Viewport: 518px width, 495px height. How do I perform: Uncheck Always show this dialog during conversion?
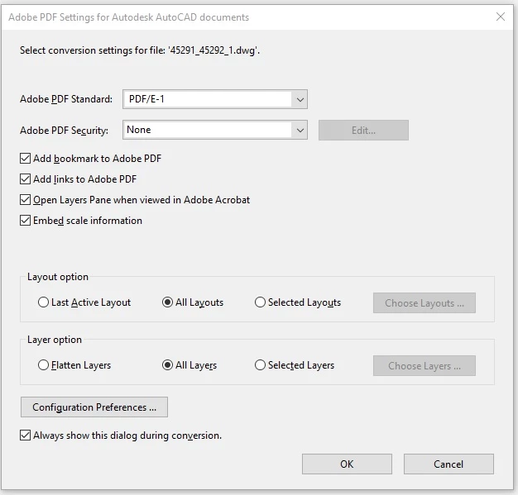click(25, 436)
